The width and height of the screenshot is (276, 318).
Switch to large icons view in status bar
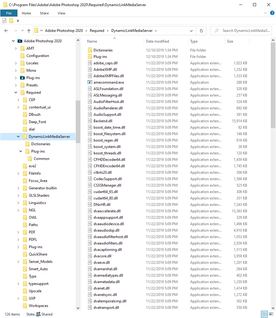coord(271,314)
